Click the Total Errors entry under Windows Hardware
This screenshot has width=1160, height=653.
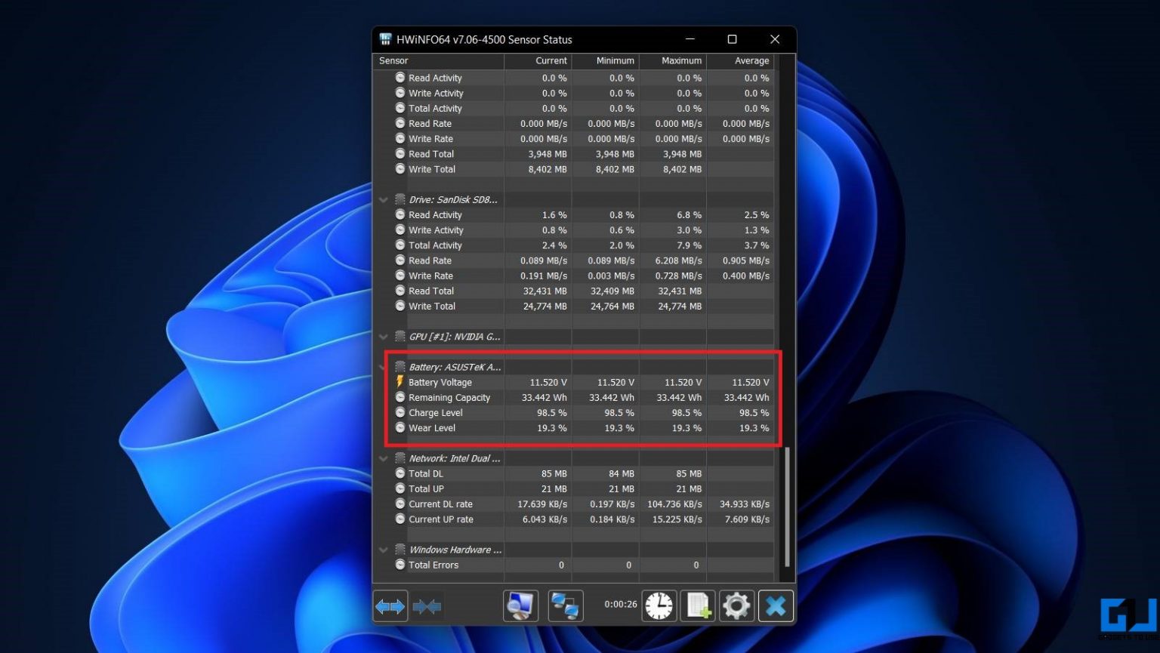(433, 565)
